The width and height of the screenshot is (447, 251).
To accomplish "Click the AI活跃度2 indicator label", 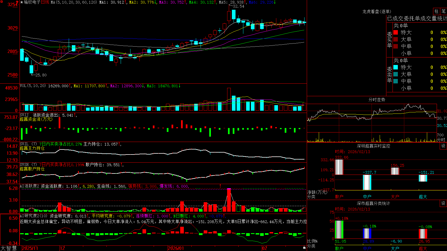I will 29,186.
